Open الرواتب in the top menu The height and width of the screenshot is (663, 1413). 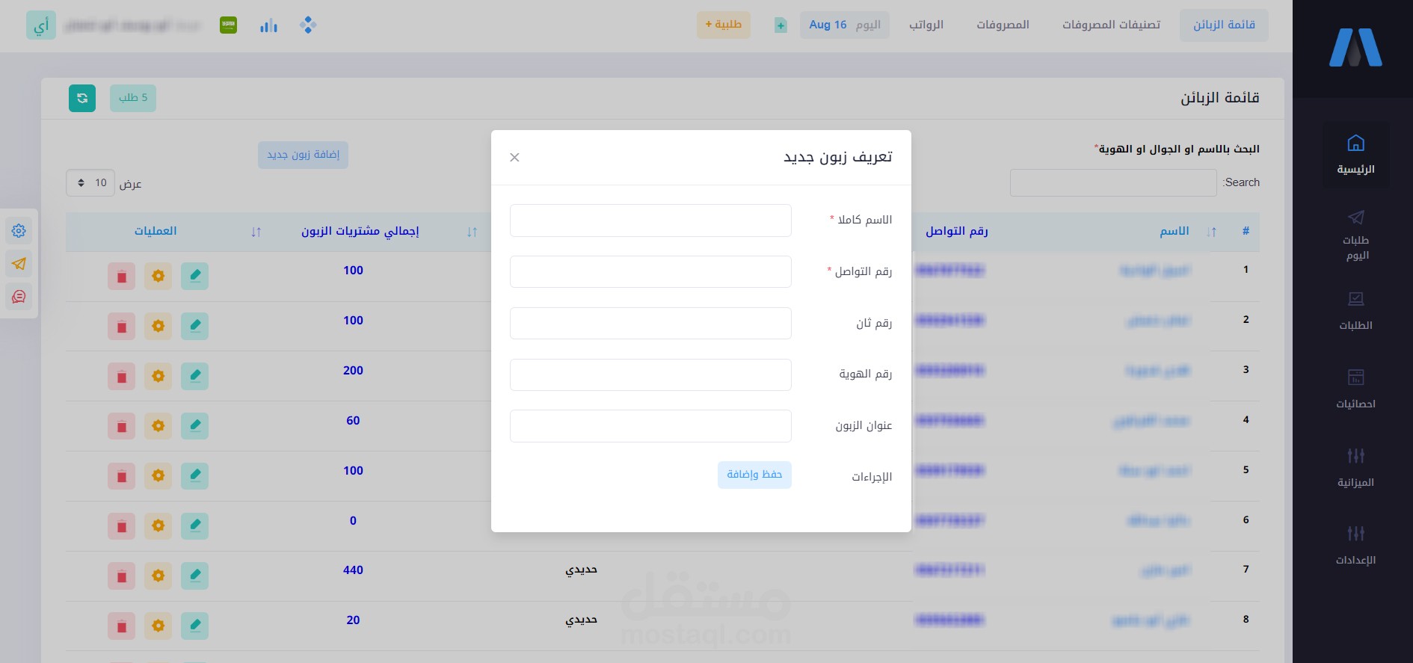[x=926, y=25]
